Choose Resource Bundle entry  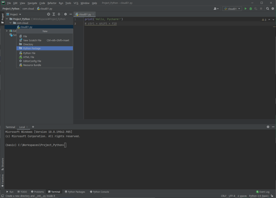pyautogui.click(x=45, y=65)
